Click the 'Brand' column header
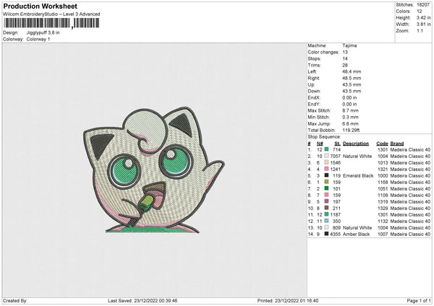 coord(397,144)
